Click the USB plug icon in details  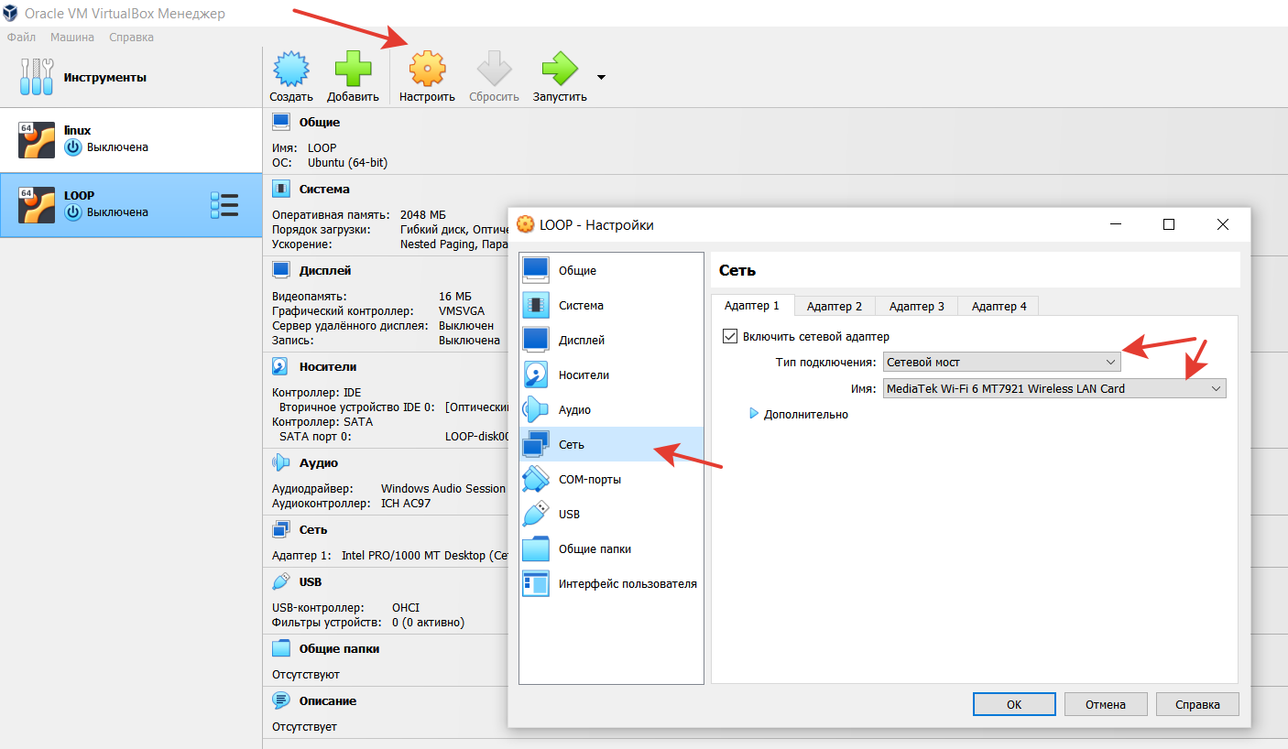click(281, 581)
